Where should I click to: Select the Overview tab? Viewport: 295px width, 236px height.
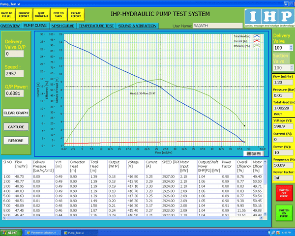[x=10, y=25]
